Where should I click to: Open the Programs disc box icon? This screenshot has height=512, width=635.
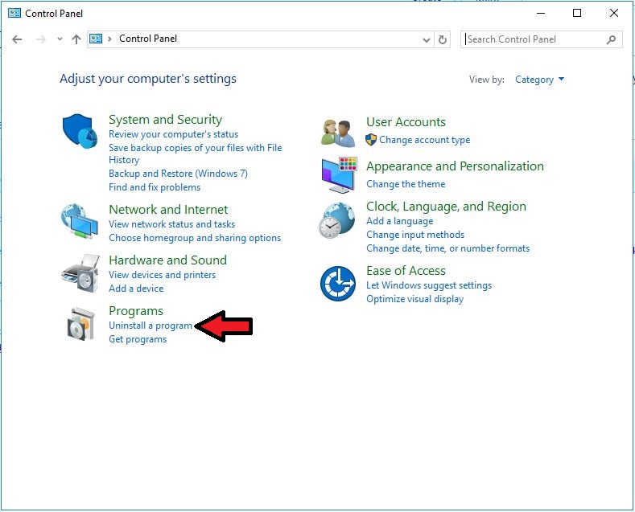pos(80,324)
